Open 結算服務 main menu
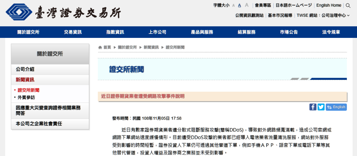 point(247,32)
